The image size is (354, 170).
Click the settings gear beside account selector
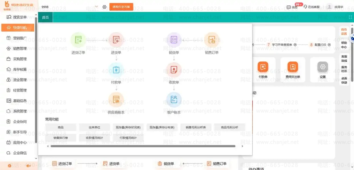(x=104, y=7)
